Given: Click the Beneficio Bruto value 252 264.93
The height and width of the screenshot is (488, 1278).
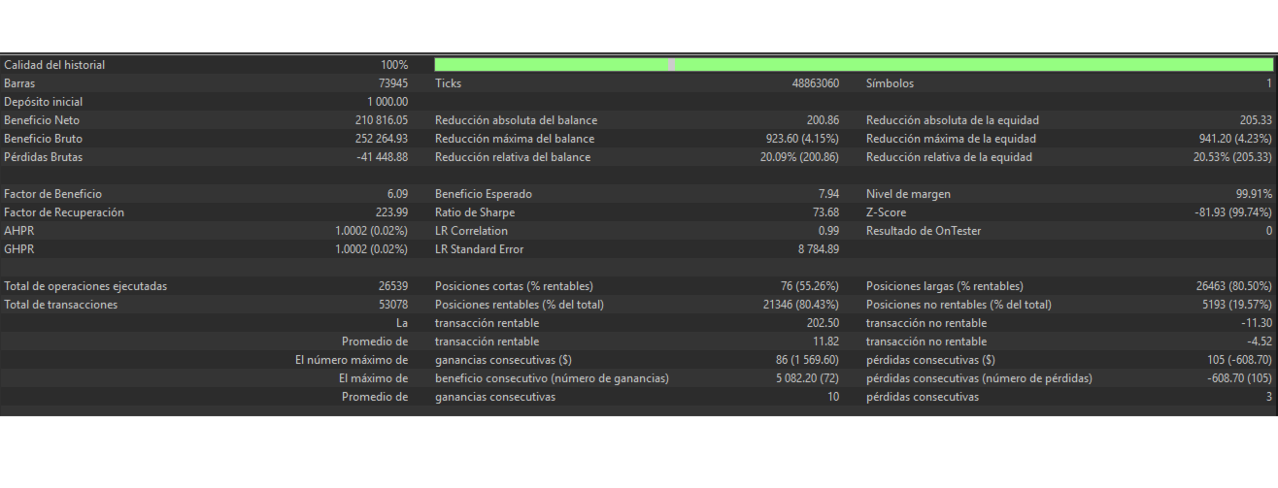Looking at the screenshot, I should [382, 139].
